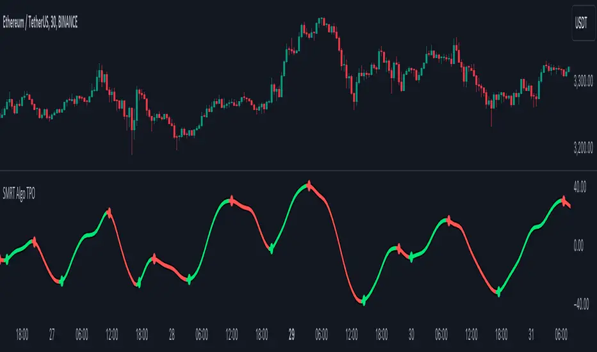
Task: Select the bold 29 date on time axis
Action: 291,334
